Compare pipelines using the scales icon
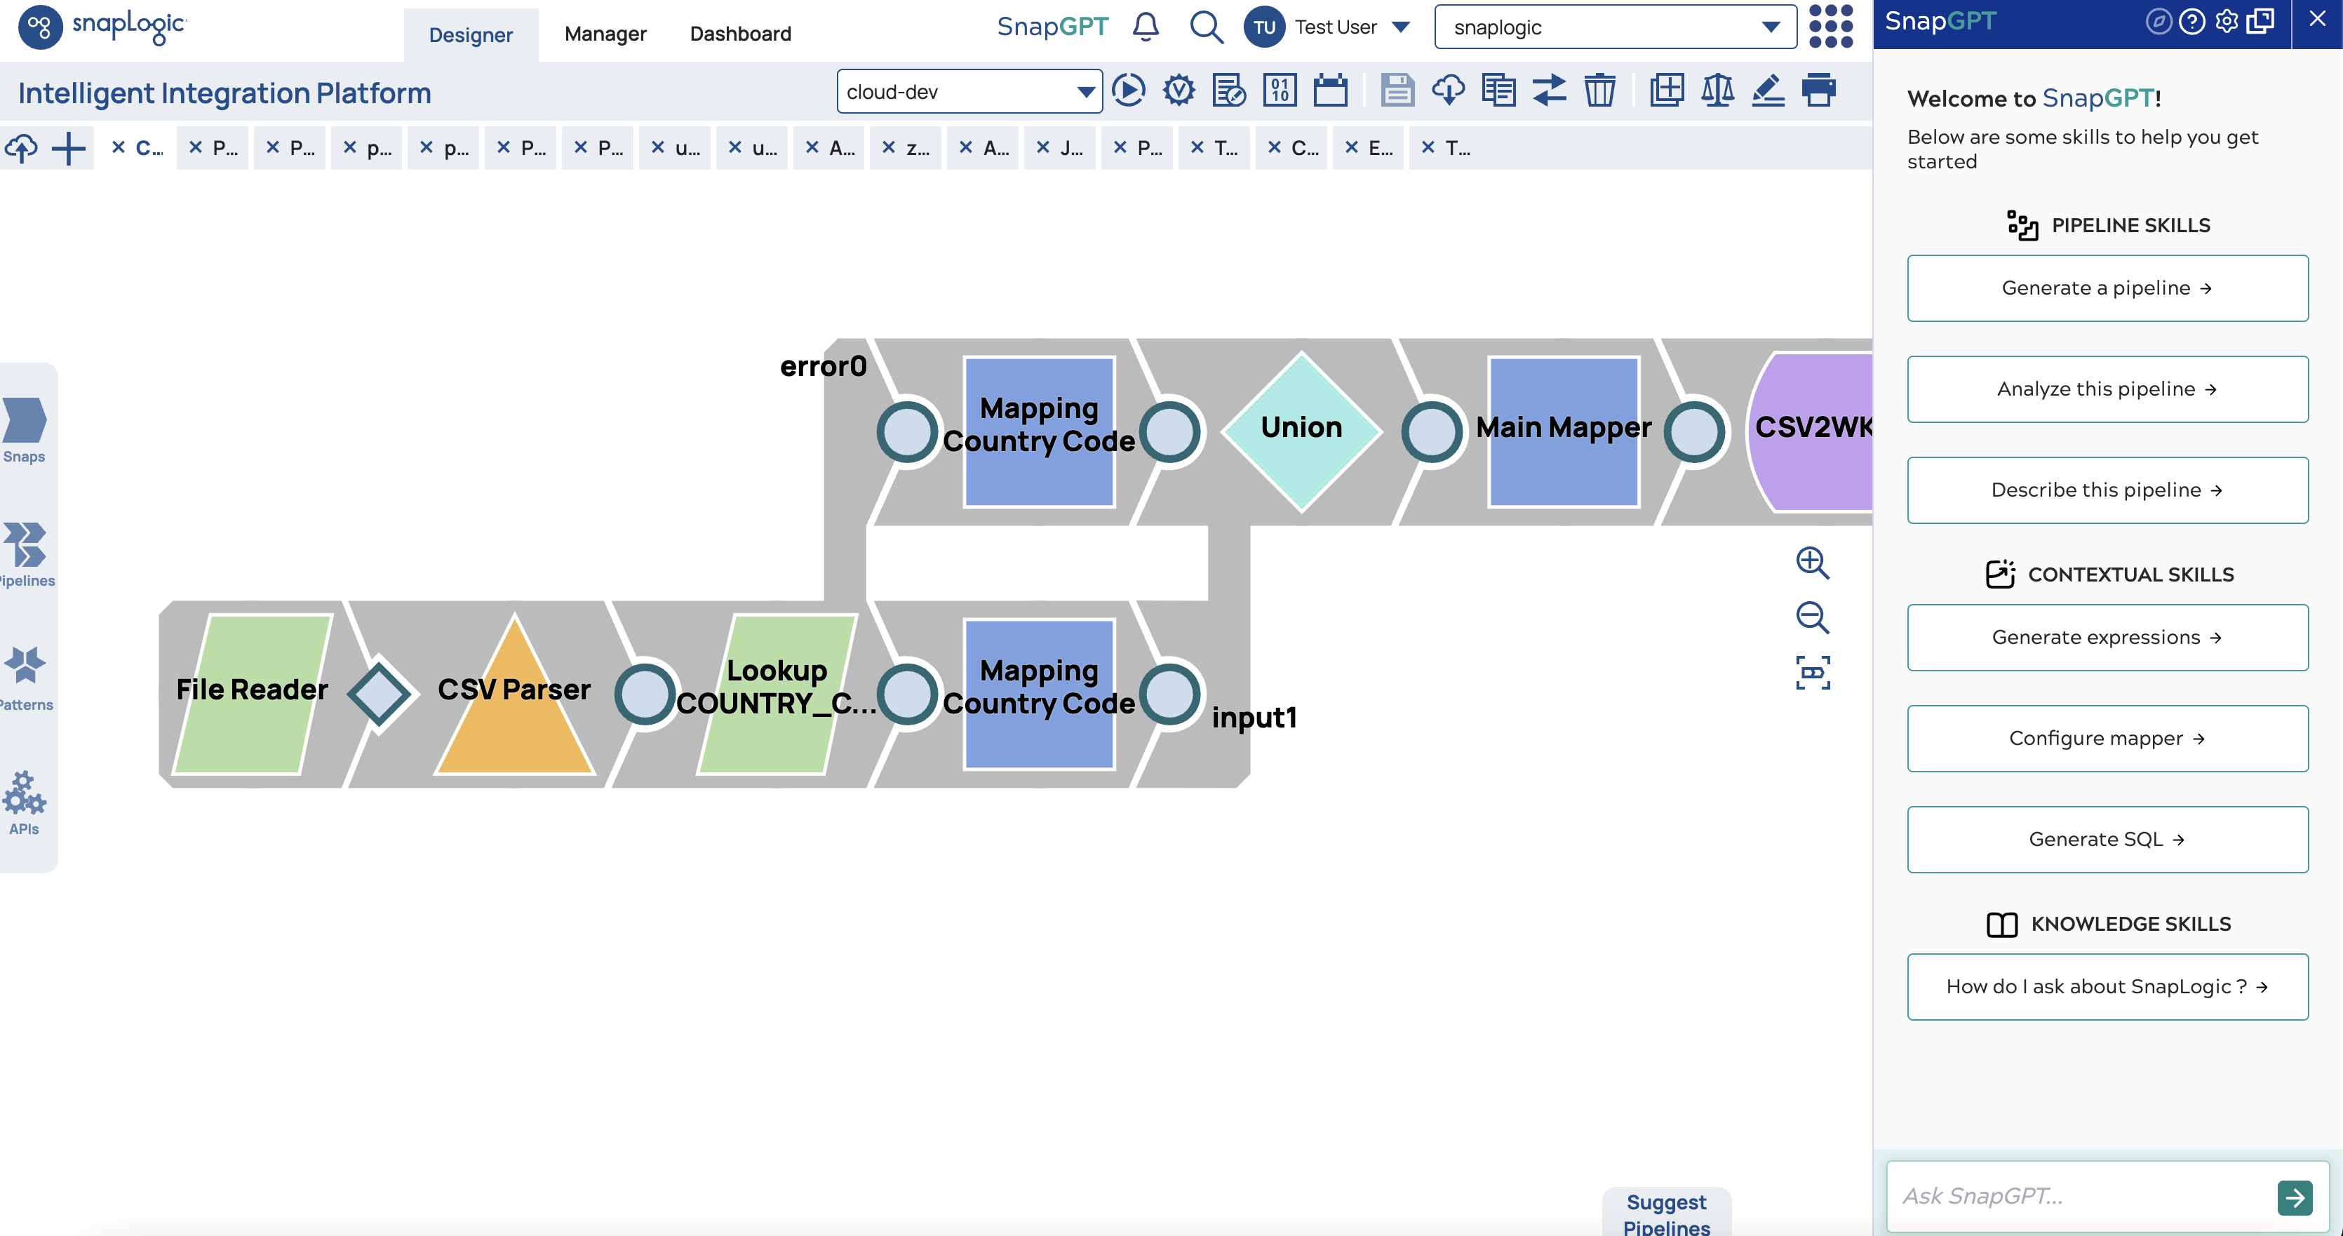The height and width of the screenshot is (1236, 2343). coord(1718,91)
